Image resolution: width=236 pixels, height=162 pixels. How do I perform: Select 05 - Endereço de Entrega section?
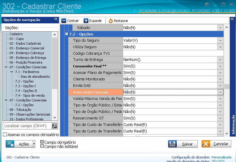pos(28,58)
